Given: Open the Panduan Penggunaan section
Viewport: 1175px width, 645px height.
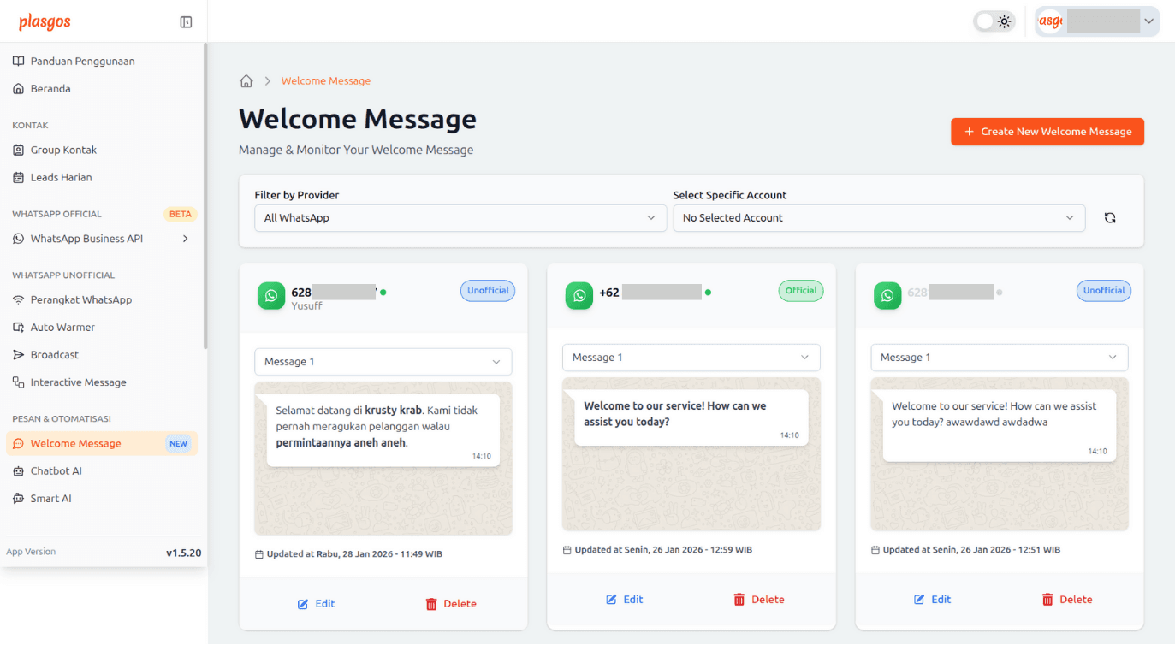Looking at the screenshot, I should [x=82, y=61].
